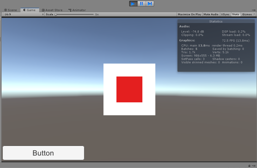Click the 'SetPass calls: 3' stat

tap(193, 59)
